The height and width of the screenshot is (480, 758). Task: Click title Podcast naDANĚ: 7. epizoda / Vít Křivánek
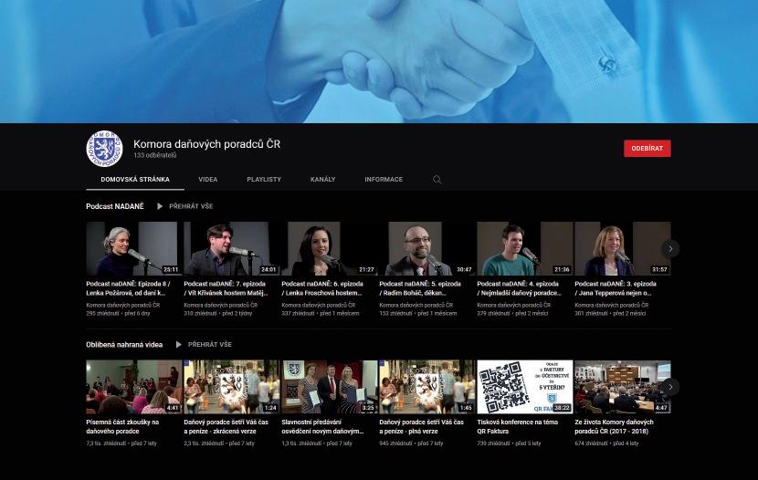click(226, 288)
